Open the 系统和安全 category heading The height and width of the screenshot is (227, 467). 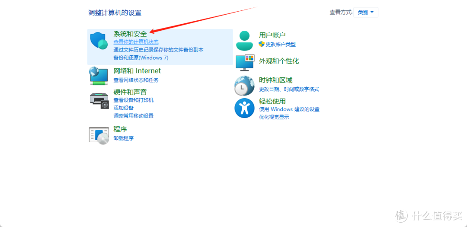click(130, 34)
